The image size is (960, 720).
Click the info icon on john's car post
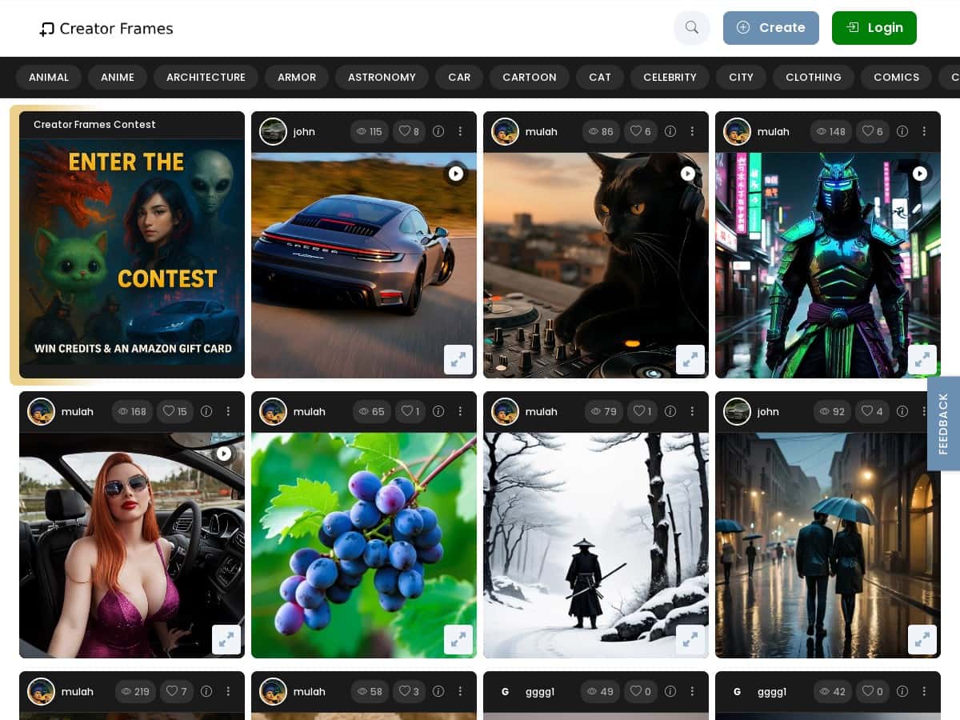438,131
